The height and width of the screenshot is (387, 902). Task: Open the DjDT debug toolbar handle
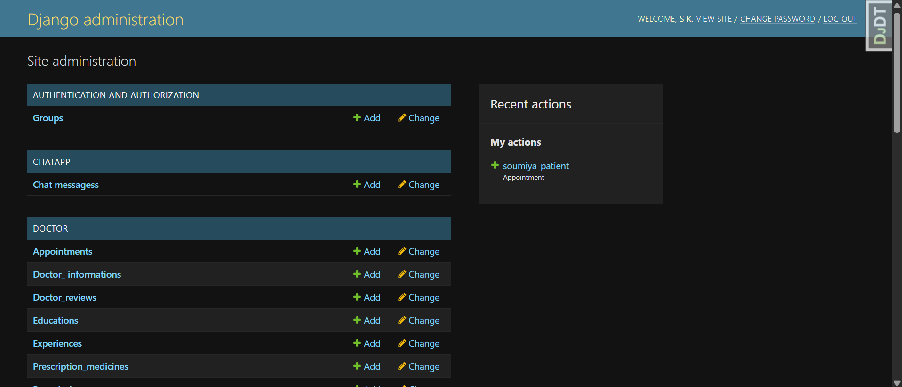[x=878, y=25]
